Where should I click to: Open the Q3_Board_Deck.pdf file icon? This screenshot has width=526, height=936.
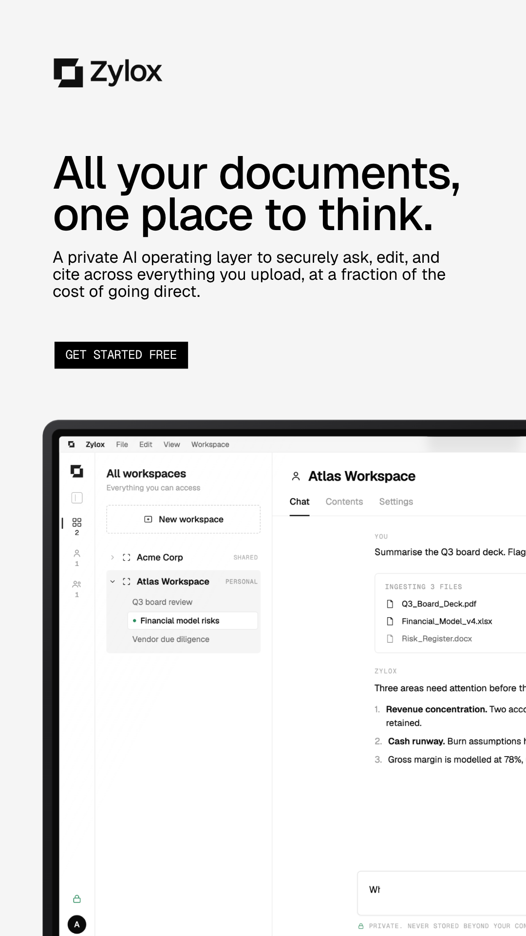tap(390, 604)
